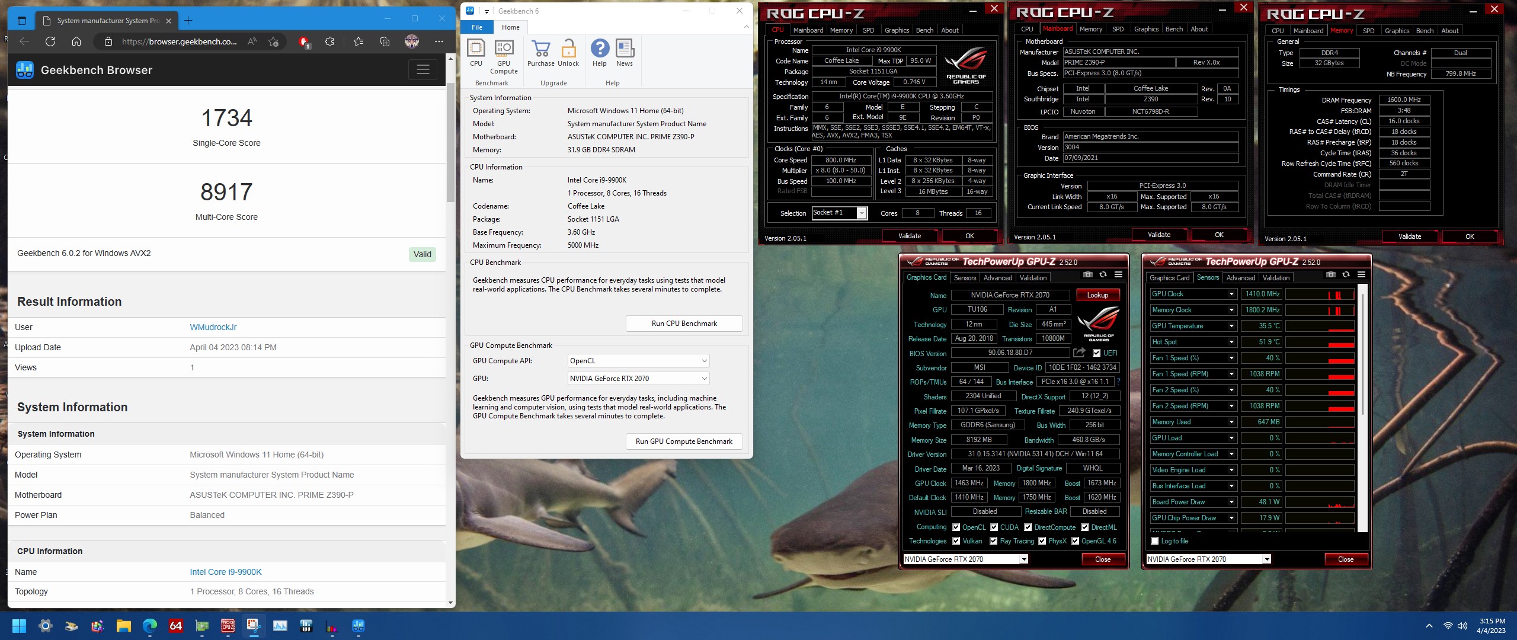The width and height of the screenshot is (1517, 640).
Task: Toggle the Ray Tracing checkbox
Action: coord(993,541)
